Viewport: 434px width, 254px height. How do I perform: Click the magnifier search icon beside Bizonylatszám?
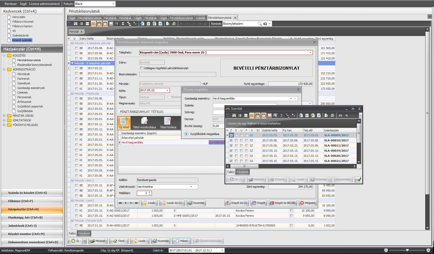[260, 24]
